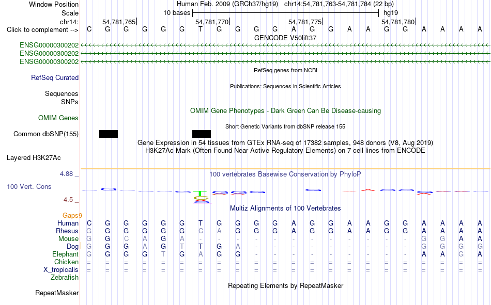Click the Common dbSNP(155) track label
The width and height of the screenshot is (491, 305).
[46, 134]
